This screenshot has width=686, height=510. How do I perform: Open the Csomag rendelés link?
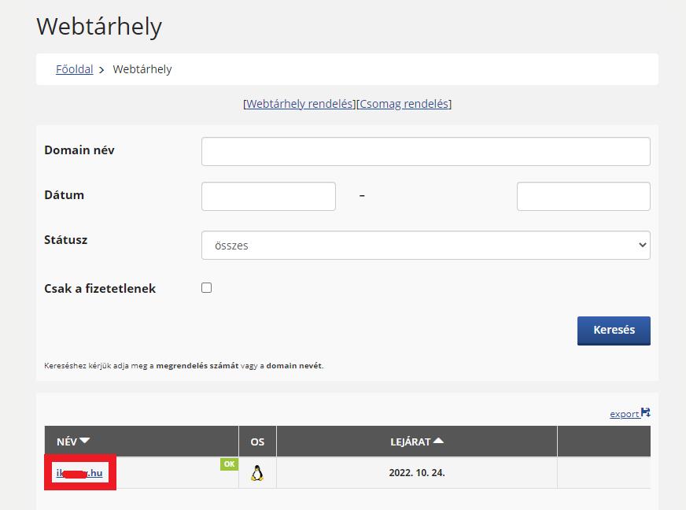point(404,104)
